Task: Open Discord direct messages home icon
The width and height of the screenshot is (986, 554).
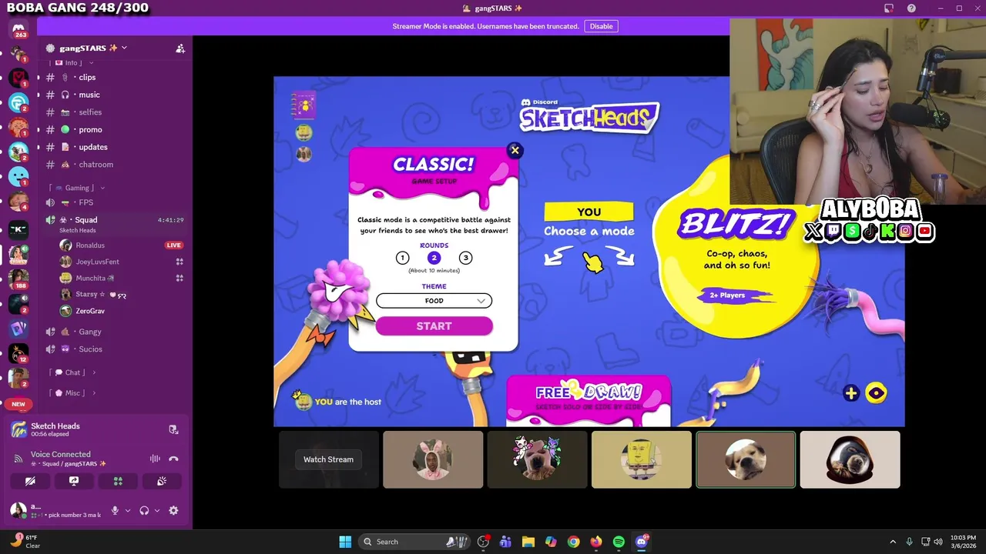Action: pos(18,28)
